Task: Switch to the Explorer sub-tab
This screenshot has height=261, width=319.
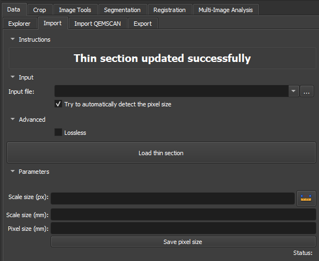Action: (x=19, y=24)
